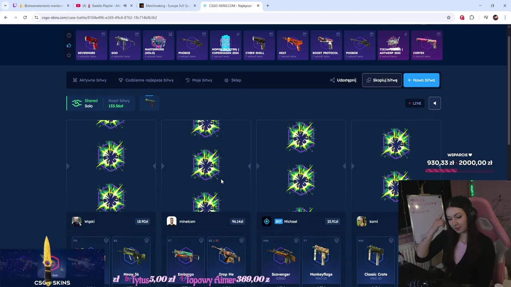This screenshot has width=511, height=287.
Task: Click the shield check on Classic Crate card
Action: (391, 241)
